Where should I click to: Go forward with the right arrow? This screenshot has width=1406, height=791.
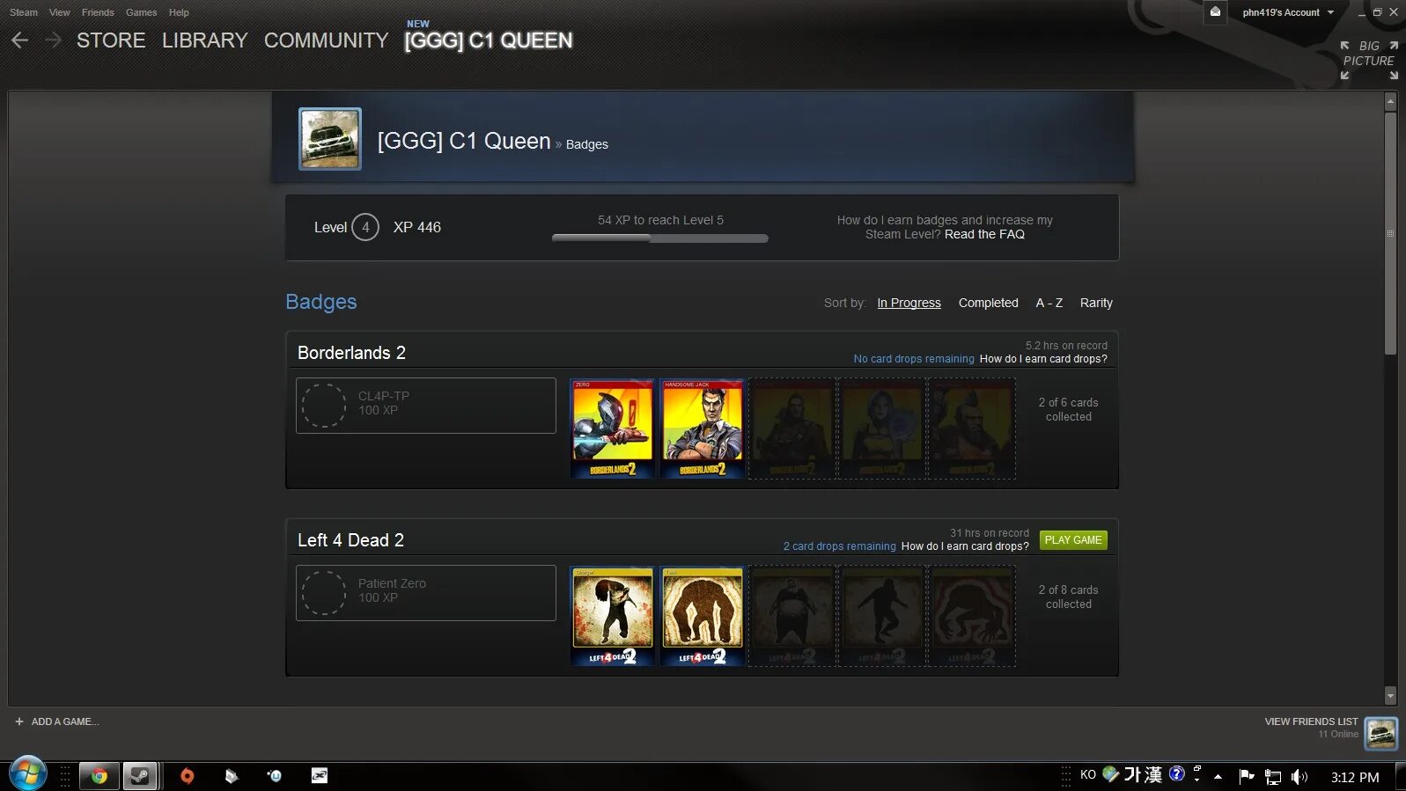click(53, 40)
